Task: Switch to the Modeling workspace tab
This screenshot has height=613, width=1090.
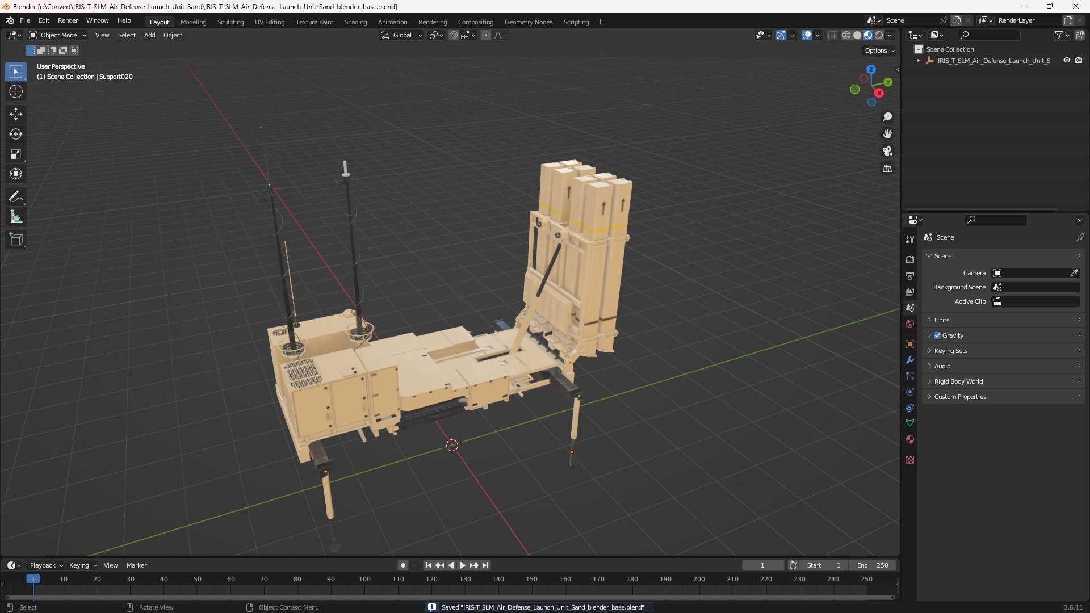Action: tap(193, 22)
